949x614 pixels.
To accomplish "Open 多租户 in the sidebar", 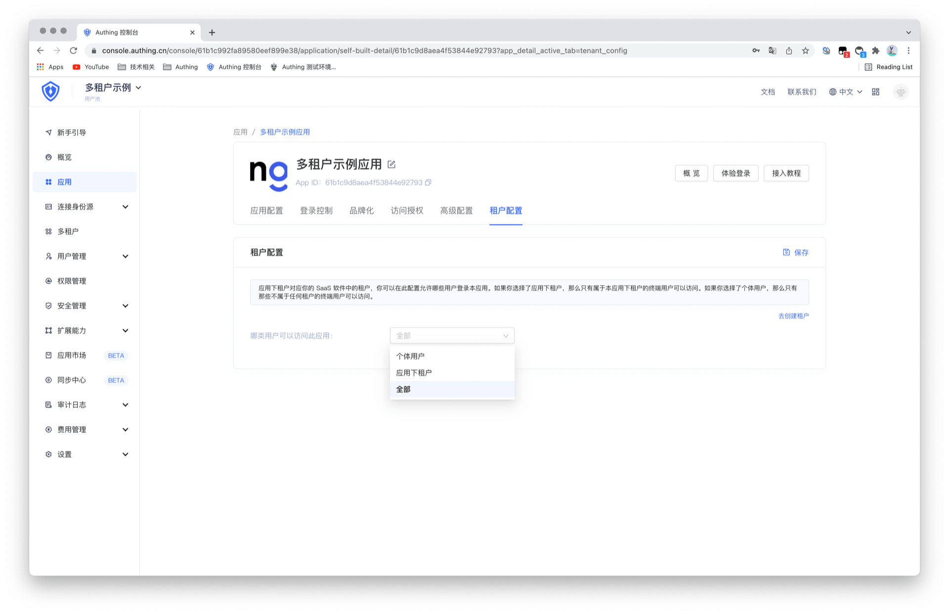I will click(x=68, y=231).
